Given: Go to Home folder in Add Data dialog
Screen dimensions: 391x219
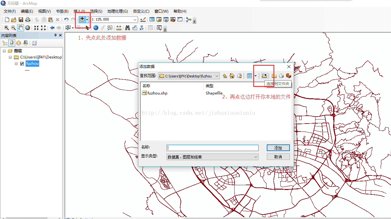Looking at the screenshot, I should [x=232, y=76].
